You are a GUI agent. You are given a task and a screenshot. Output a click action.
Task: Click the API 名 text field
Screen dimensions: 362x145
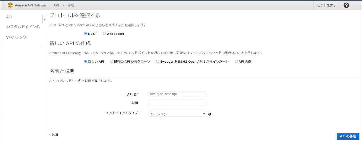click(x=177, y=94)
